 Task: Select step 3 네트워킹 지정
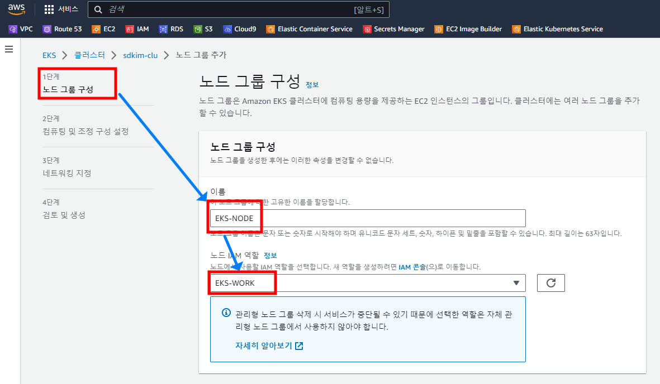(x=67, y=173)
